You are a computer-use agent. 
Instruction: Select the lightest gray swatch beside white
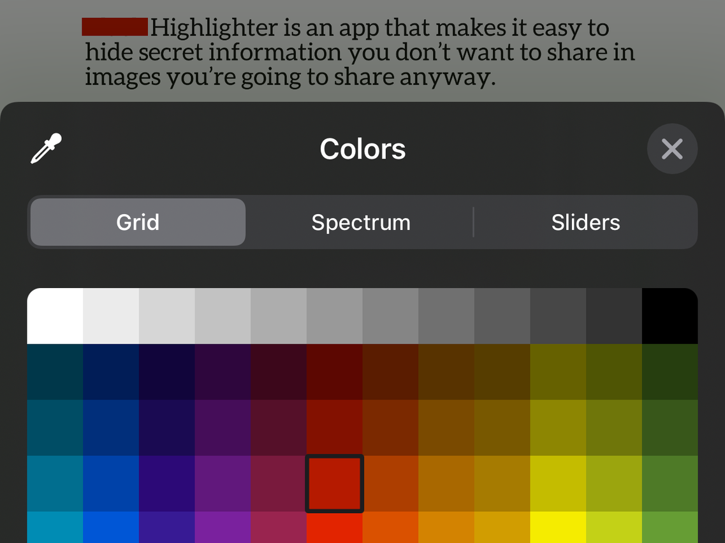(111, 316)
